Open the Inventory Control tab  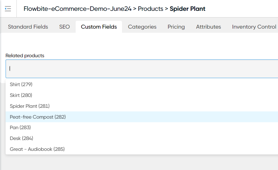[x=254, y=27]
